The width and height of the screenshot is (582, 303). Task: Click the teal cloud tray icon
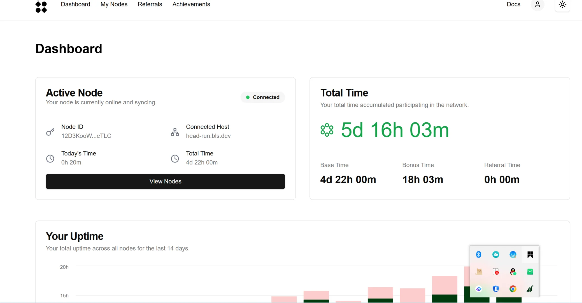(x=495, y=254)
